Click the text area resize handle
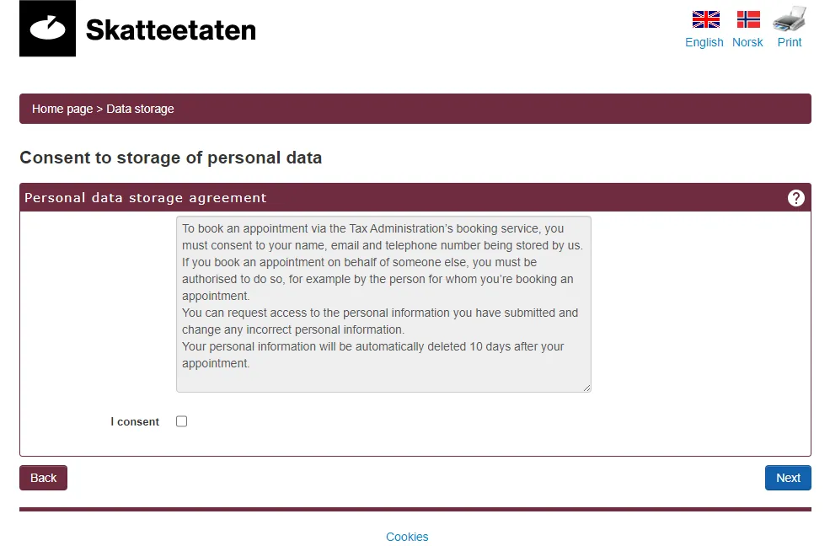 click(586, 388)
